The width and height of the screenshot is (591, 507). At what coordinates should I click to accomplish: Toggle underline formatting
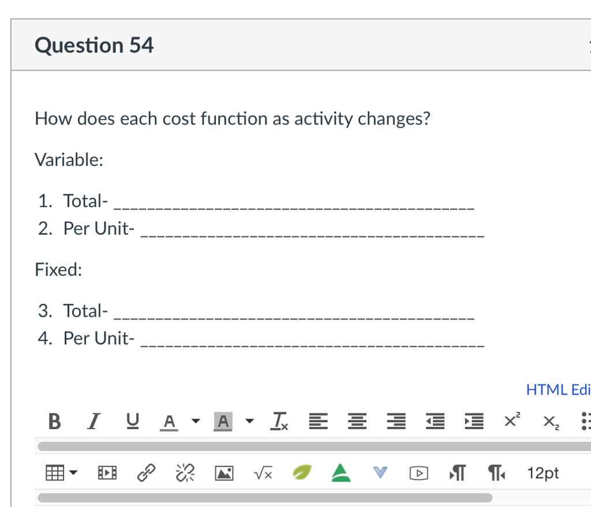pos(132,422)
